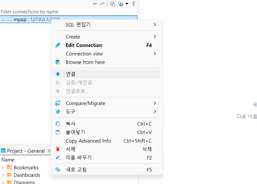Open the three-dot view menu
257x184 pixels.
coord(134,4)
